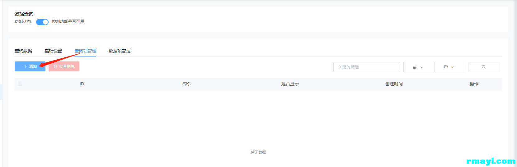Click the 操作 column header

click(474, 84)
